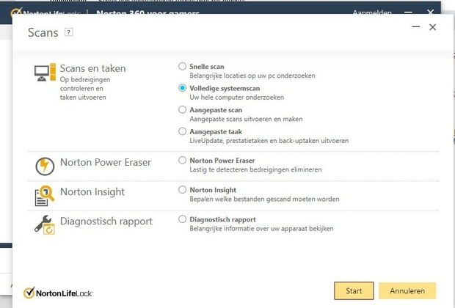The width and height of the screenshot is (455, 308).
Task: Select the Norton Insight radio button
Action: (183, 189)
